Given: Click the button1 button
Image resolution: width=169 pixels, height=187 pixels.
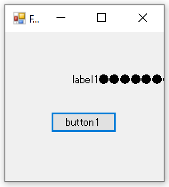Looking at the screenshot, I should [84, 122].
